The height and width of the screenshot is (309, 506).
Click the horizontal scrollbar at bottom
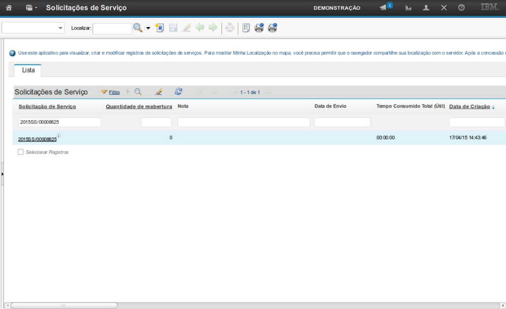(64, 306)
